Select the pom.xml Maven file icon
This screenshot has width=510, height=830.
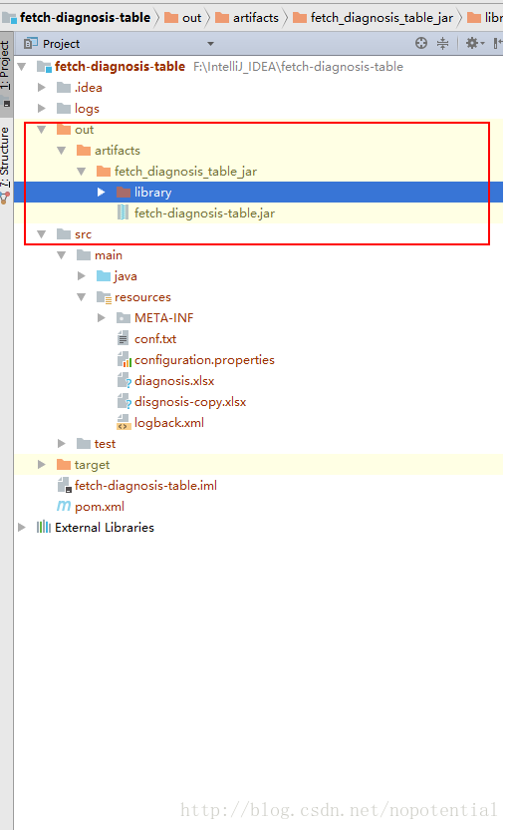coord(64,506)
